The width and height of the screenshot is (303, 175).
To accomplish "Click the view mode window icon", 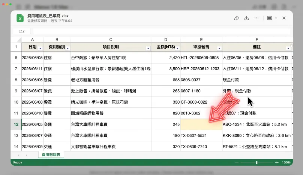I will (270, 18).
